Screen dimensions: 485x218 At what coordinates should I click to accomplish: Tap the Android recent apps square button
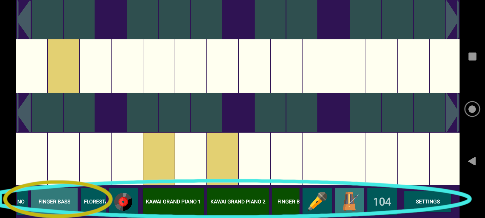coord(472,57)
